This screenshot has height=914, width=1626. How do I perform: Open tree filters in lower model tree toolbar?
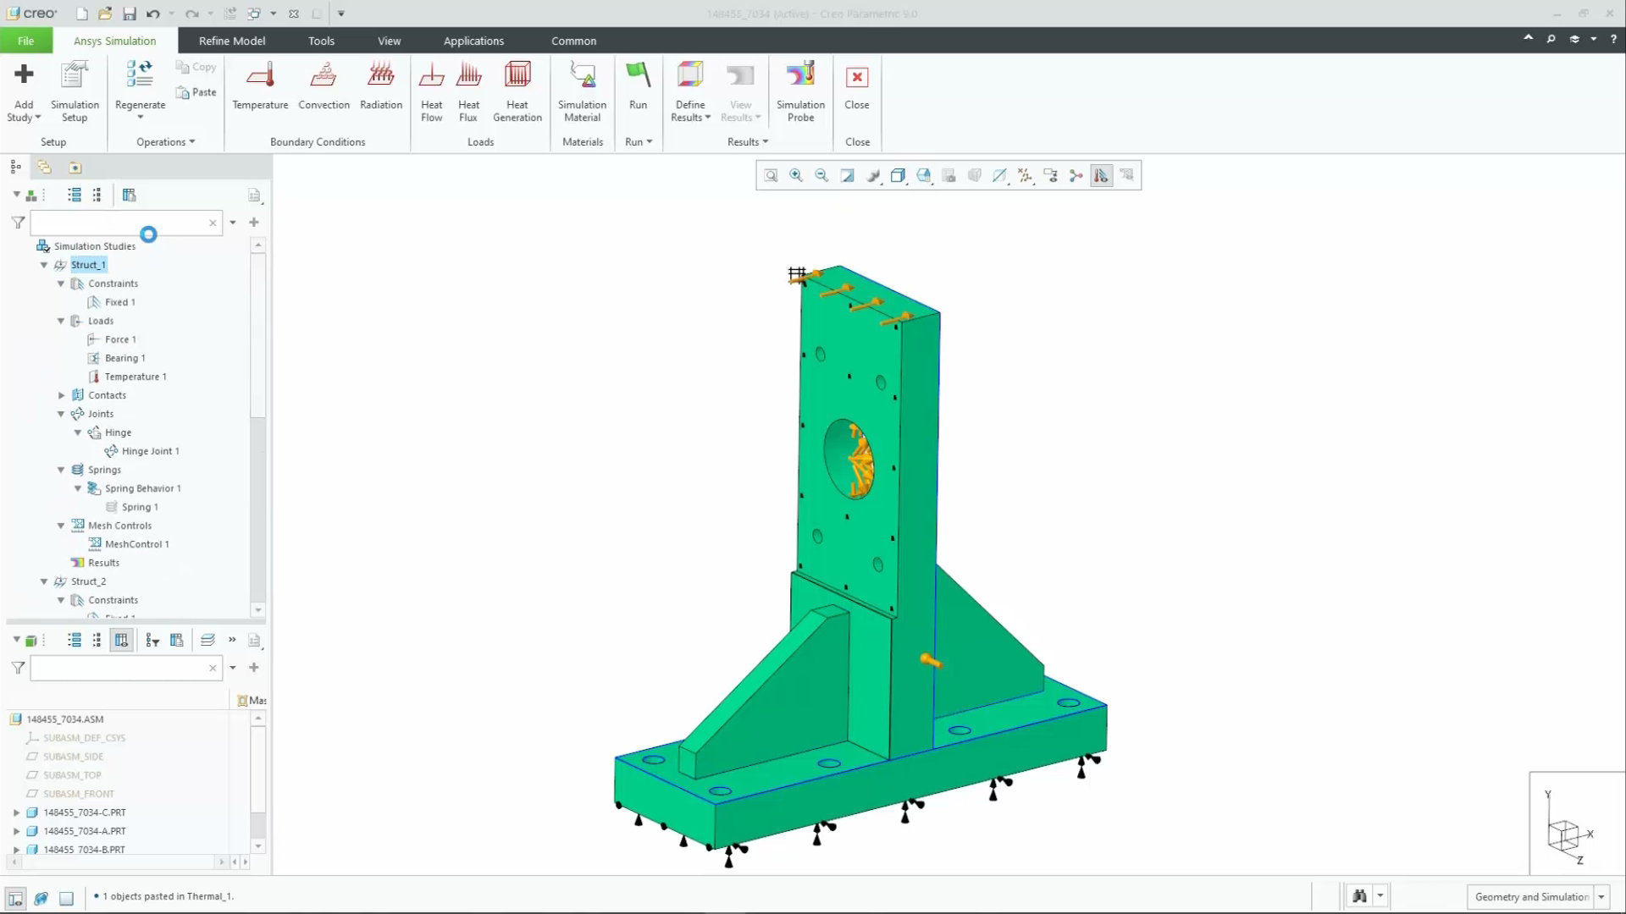[152, 640]
